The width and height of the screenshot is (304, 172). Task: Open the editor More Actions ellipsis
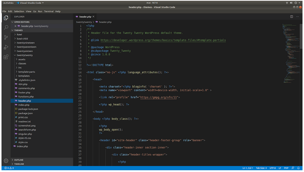coord(297,17)
